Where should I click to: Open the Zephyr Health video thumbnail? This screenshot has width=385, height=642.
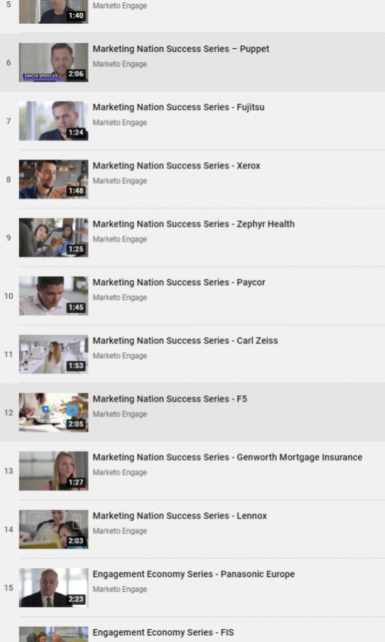54,238
